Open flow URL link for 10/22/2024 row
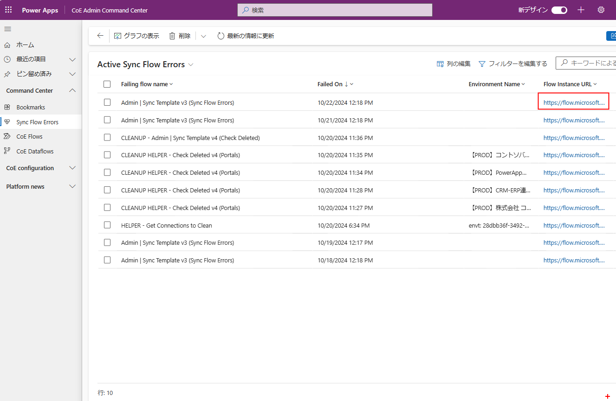 point(574,102)
